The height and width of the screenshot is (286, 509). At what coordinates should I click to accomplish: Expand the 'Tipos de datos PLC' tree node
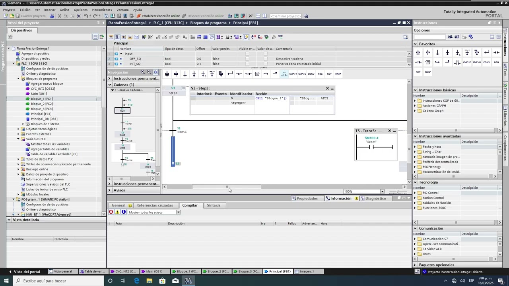pos(18,159)
